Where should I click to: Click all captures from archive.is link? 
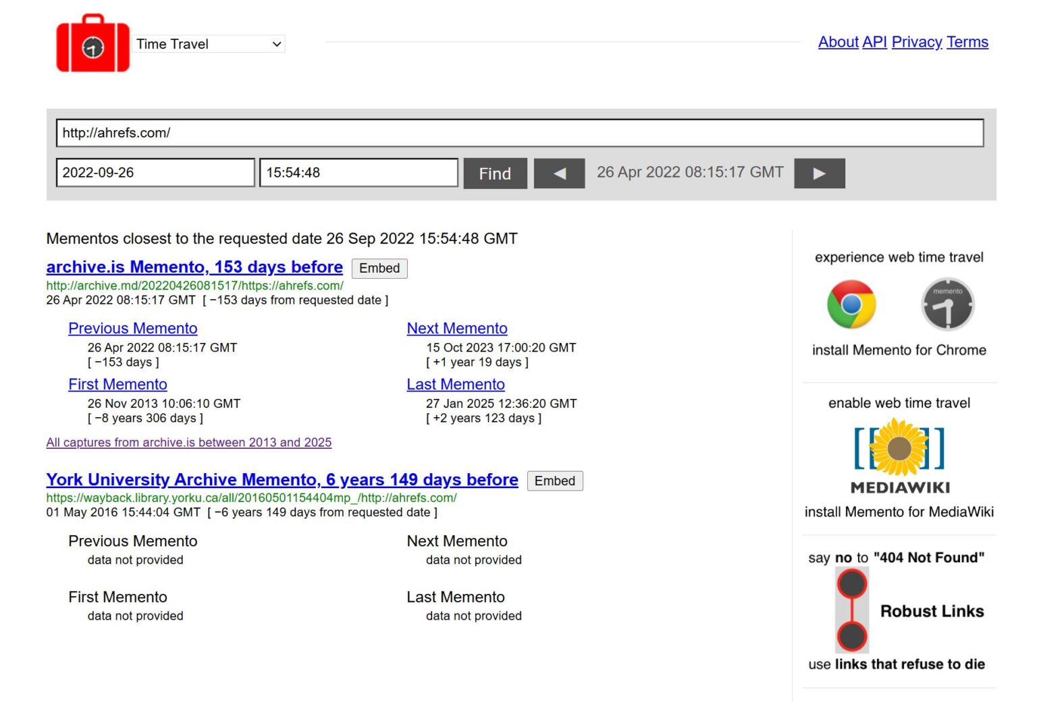point(188,442)
